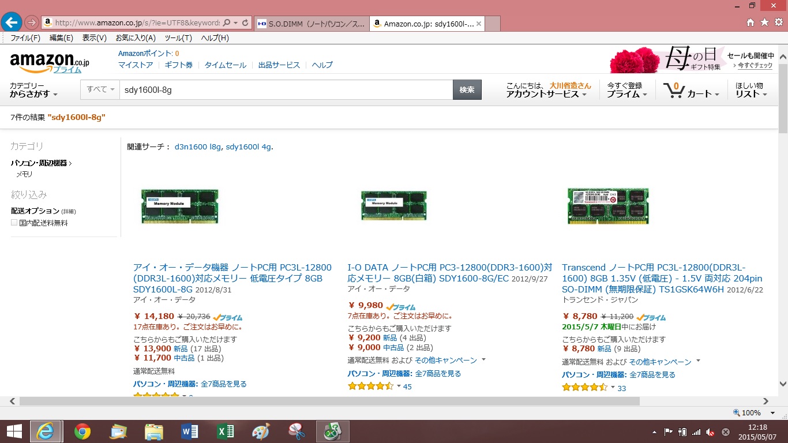Open Internet Explorer from the taskbar
The image size is (788, 443).
point(46,431)
